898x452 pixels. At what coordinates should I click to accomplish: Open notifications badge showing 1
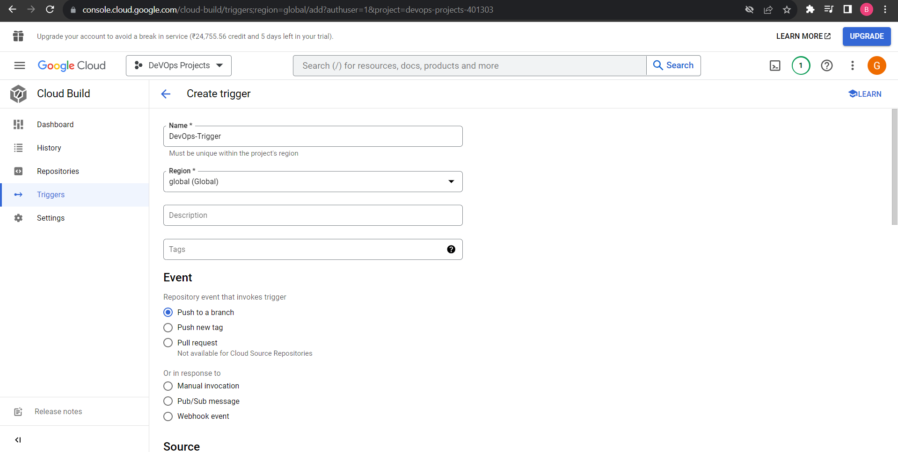pyautogui.click(x=801, y=65)
